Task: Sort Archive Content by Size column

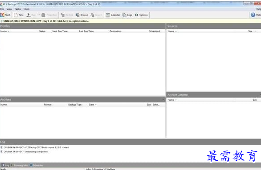Action: 255,100
